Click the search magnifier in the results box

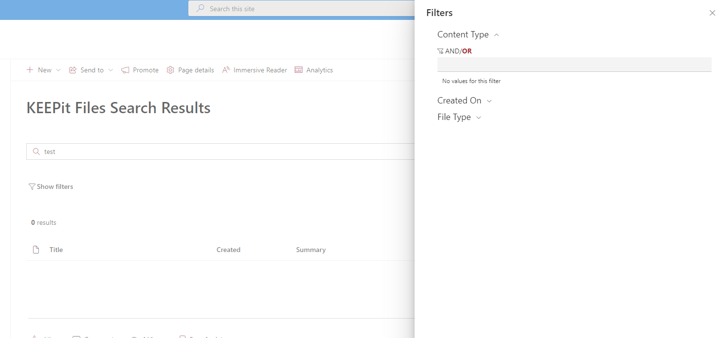[x=36, y=151]
